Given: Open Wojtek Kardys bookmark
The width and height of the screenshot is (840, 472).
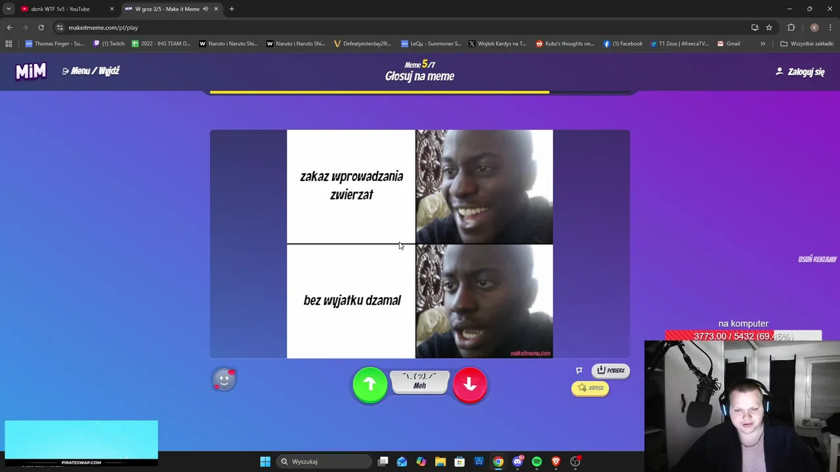Looking at the screenshot, I should (x=497, y=44).
